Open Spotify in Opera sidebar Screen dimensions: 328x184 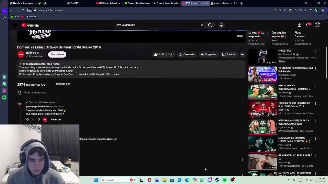[x=4, y=98]
